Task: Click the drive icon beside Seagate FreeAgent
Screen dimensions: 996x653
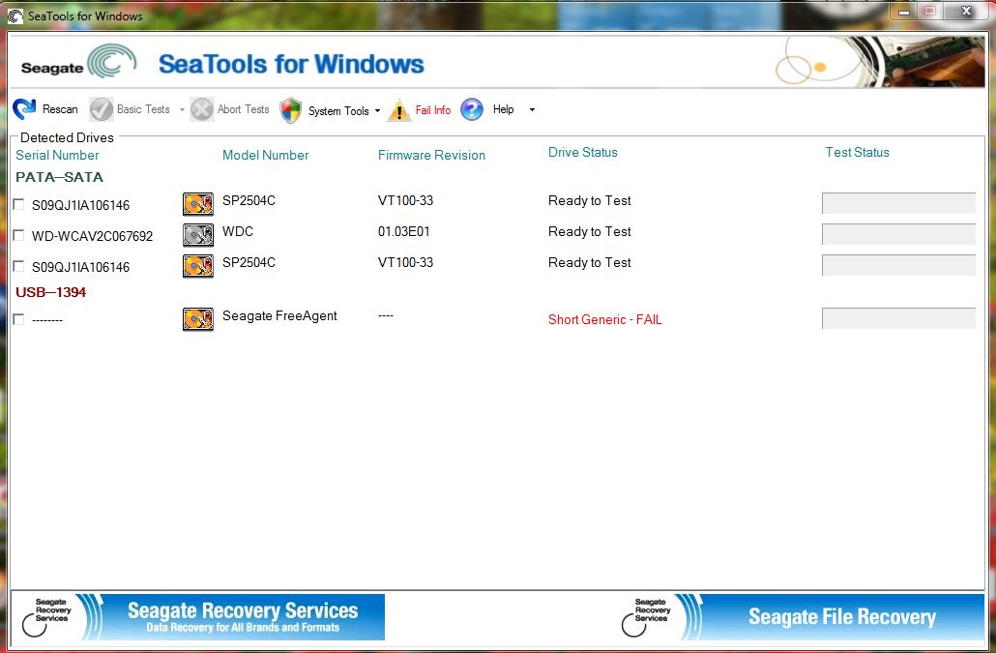Action: 198,319
